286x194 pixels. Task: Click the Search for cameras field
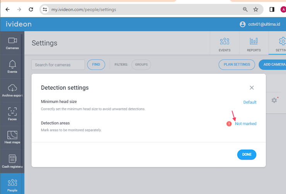(x=58, y=65)
